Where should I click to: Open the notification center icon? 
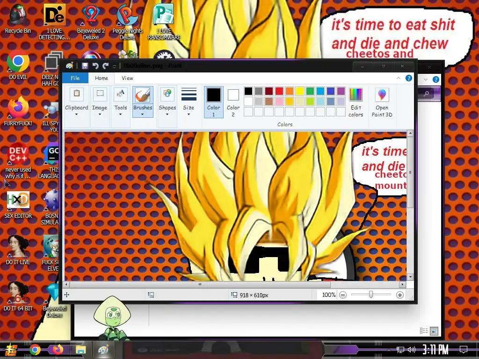pos(464,350)
